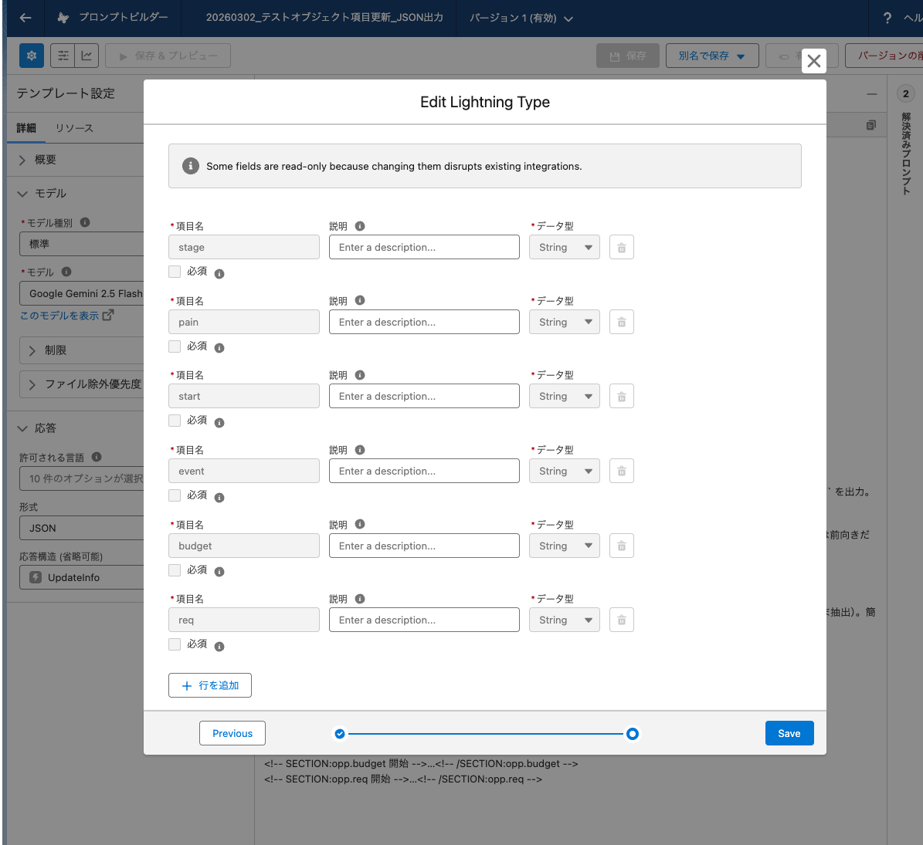Toggle 必須 checkbox for stage field
Viewport: 923px width, 845px height.
tap(175, 272)
